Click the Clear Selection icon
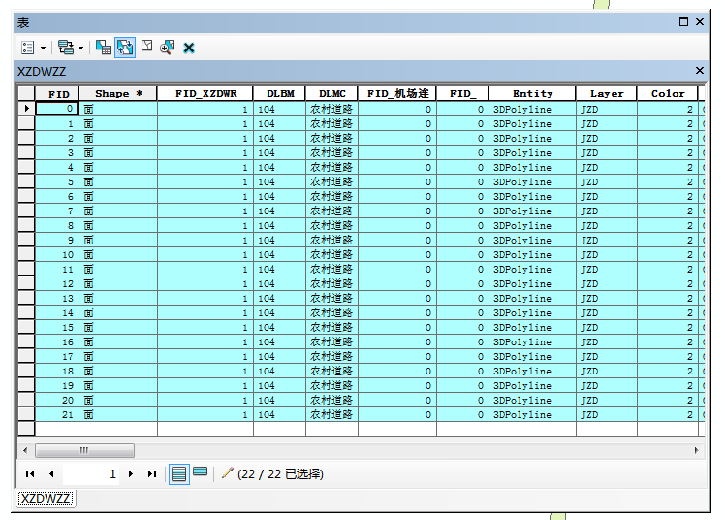Viewport: 725px width, 520px height. click(x=146, y=47)
